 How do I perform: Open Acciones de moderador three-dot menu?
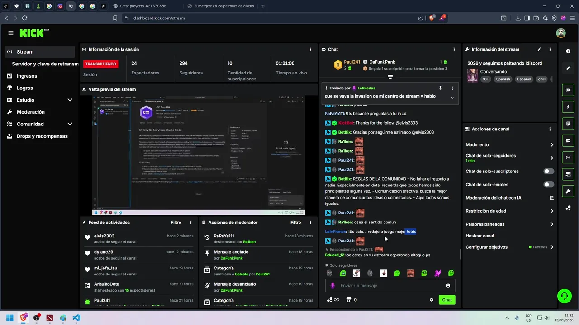tap(310, 223)
